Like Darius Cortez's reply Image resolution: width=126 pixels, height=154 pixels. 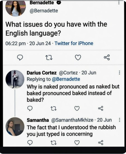[77, 108]
